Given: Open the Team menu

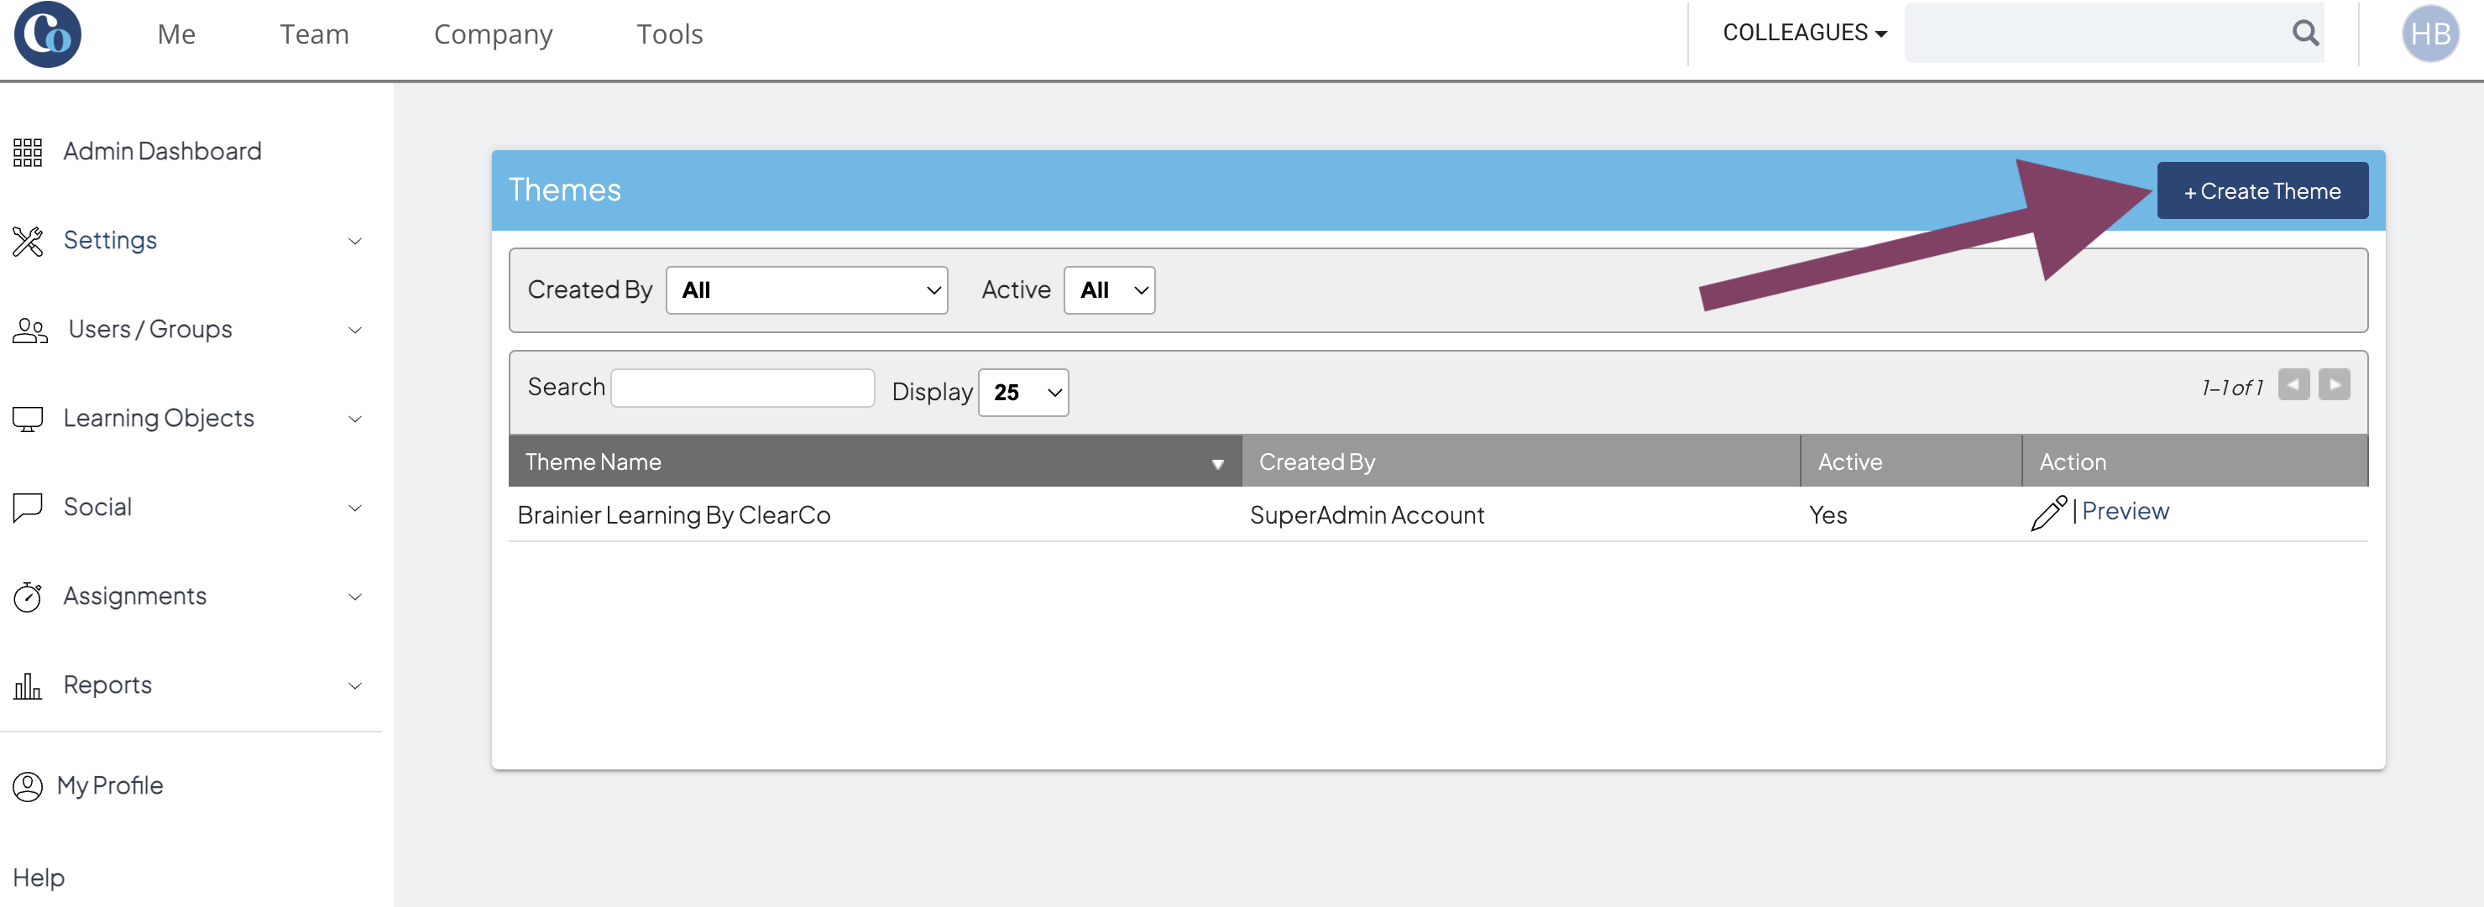Looking at the screenshot, I should (314, 34).
